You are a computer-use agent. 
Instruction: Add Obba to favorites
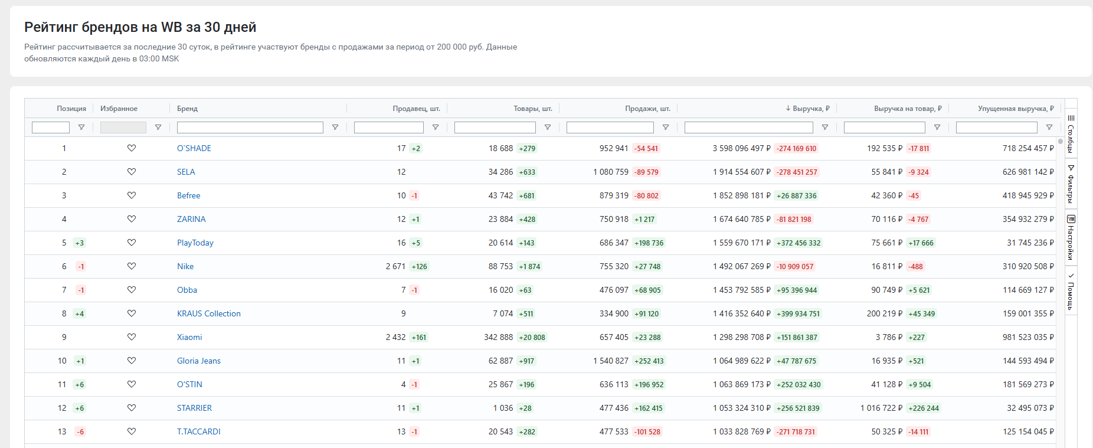click(x=132, y=290)
